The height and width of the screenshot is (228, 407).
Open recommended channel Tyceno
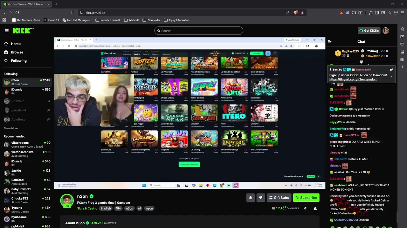27,210
